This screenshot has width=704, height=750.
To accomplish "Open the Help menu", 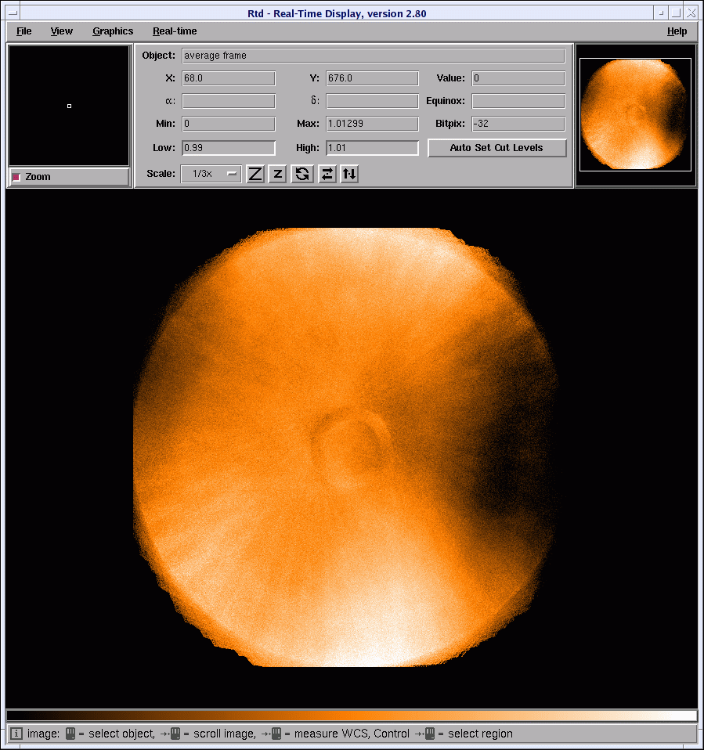I will click(677, 31).
